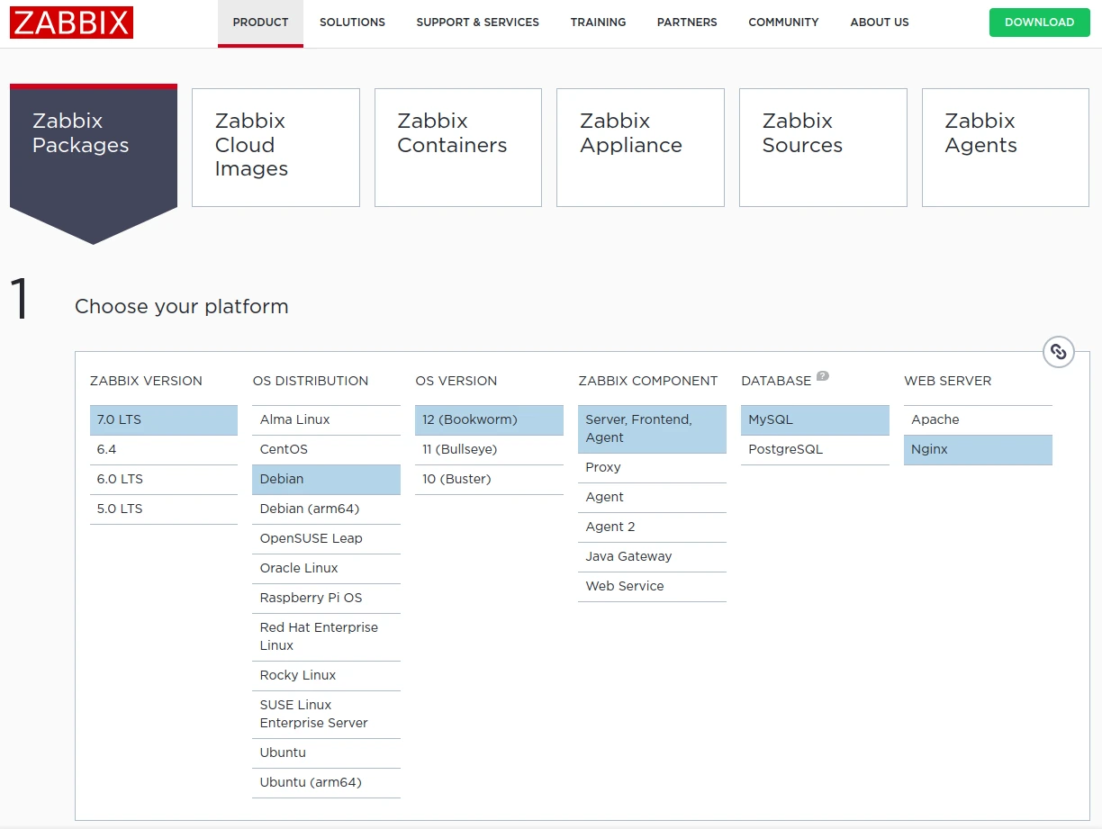The image size is (1102, 829).
Task: Choose SUSE Linux Enterprise Server distribution
Action: click(327, 715)
